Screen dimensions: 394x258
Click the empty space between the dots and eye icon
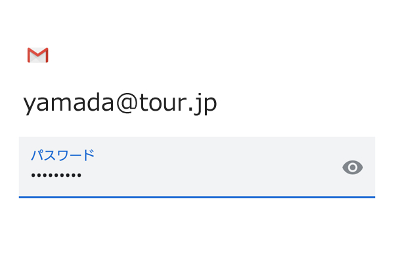[x=211, y=175]
